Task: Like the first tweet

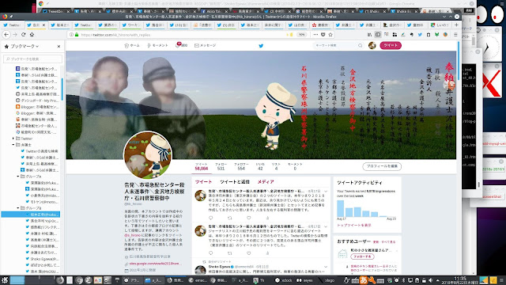Action: click(x=249, y=218)
